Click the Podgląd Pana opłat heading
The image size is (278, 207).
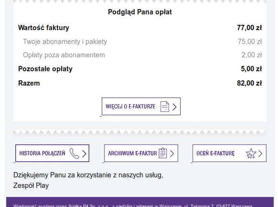click(x=140, y=12)
